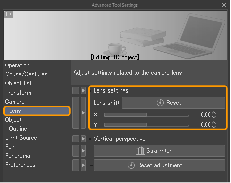Toggle show-in-palette box beside Lens settings
This screenshot has height=183, width=231.
point(76,90)
